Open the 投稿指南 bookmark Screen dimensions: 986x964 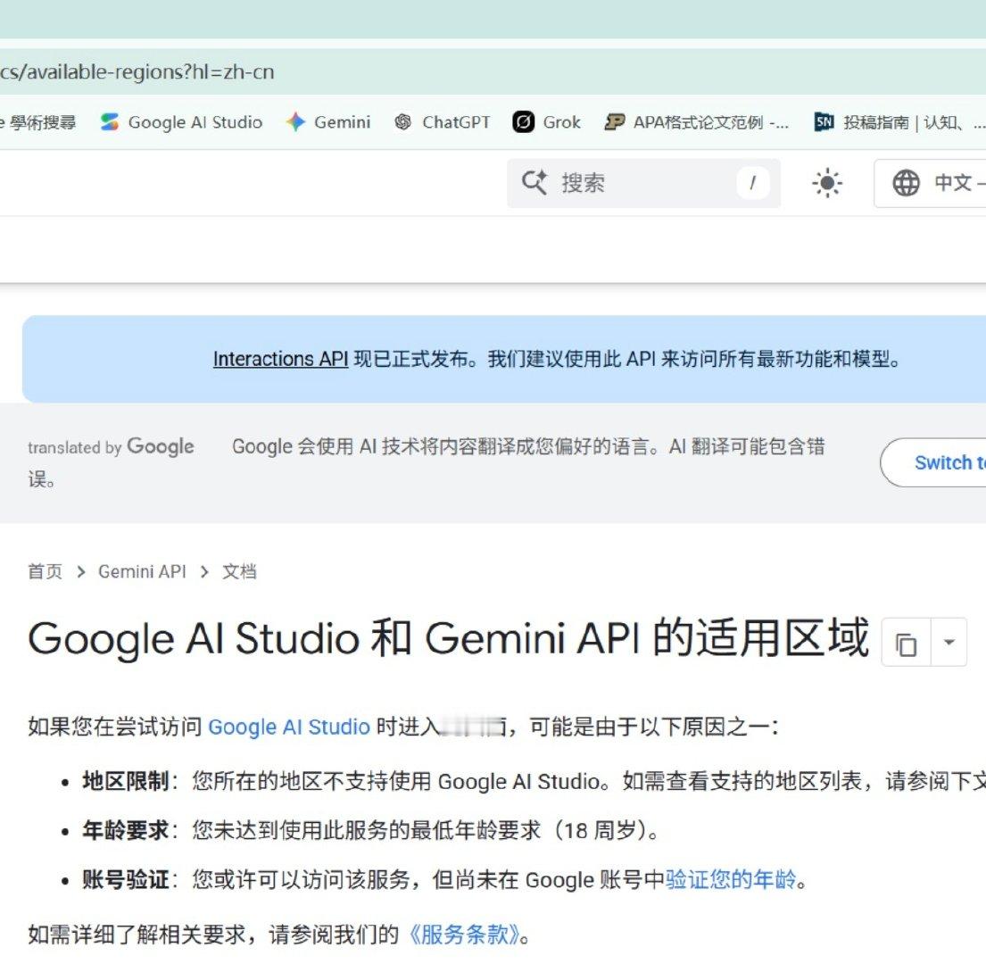(899, 122)
